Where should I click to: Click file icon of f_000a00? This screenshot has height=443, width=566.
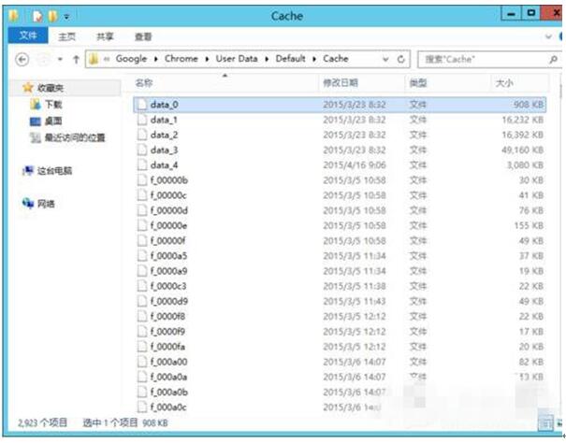pos(142,363)
